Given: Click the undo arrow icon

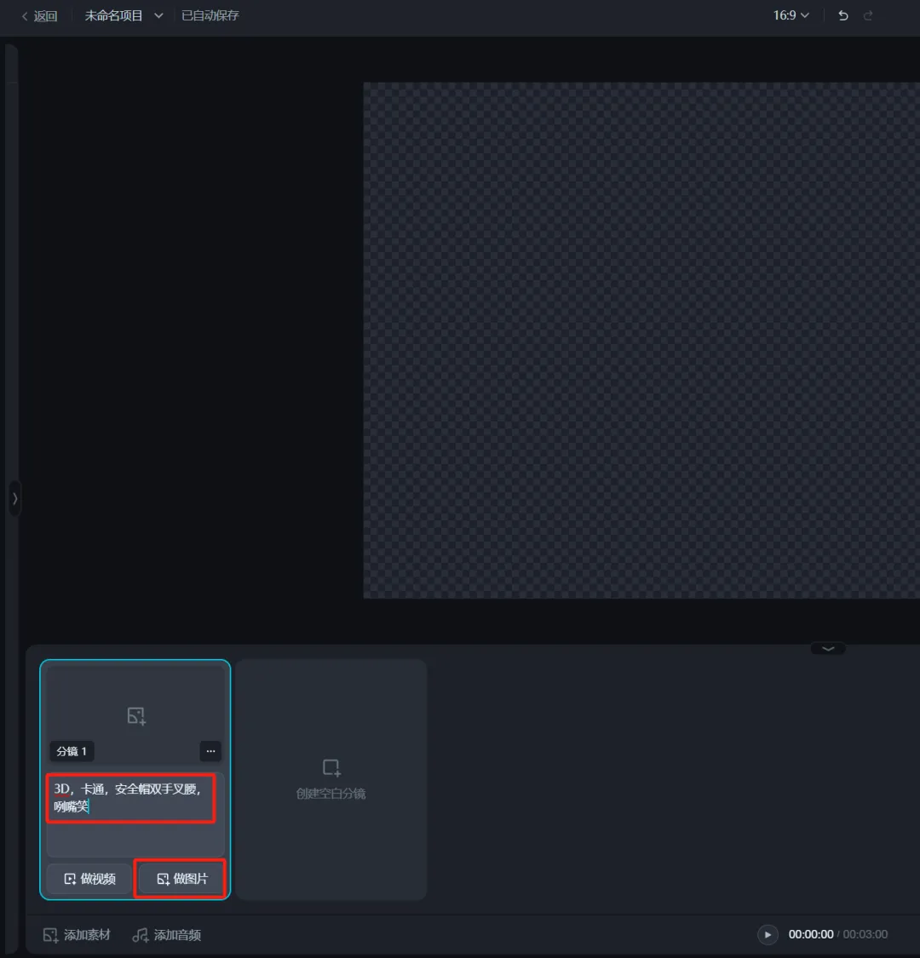Looking at the screenshot, I should point(843,15).
